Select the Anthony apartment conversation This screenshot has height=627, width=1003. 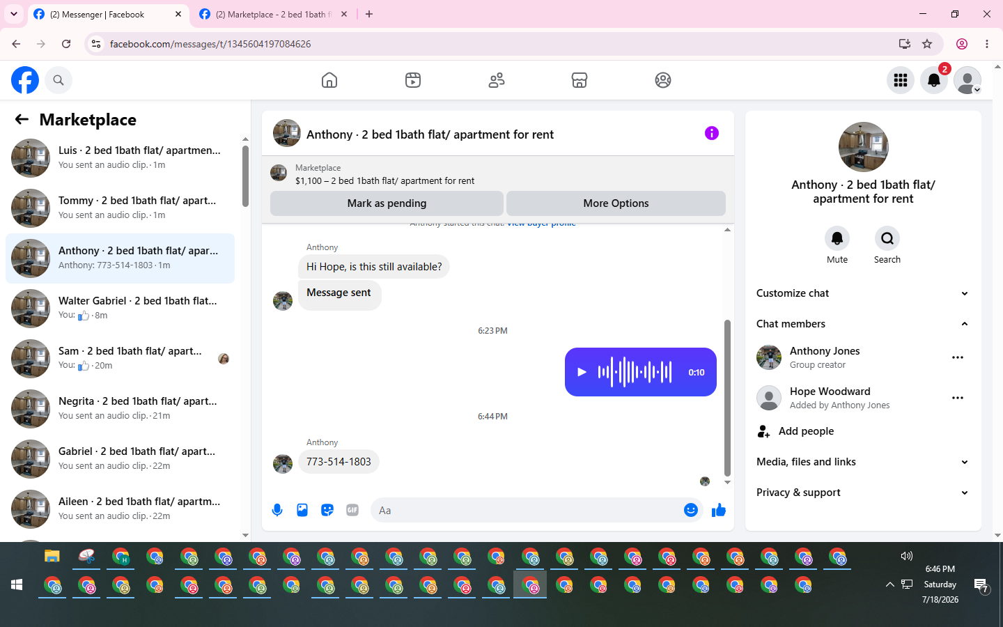pyautogui.click(x=120, y=258)
